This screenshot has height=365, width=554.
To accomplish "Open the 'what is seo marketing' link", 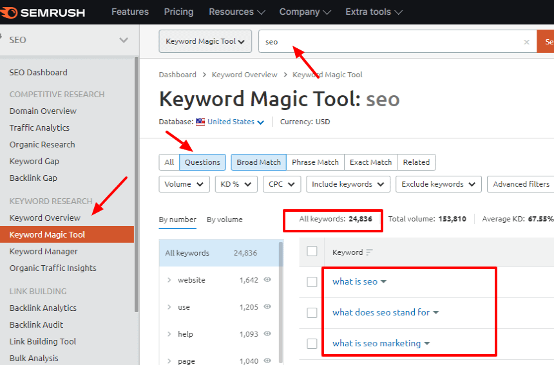I will [x=377, y=343].
